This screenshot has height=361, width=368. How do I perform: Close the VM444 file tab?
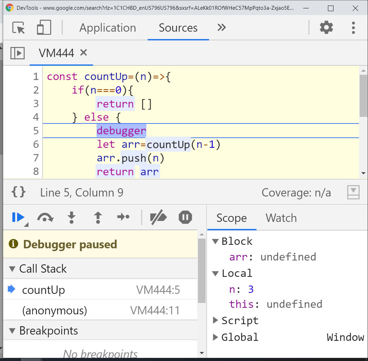84,53
